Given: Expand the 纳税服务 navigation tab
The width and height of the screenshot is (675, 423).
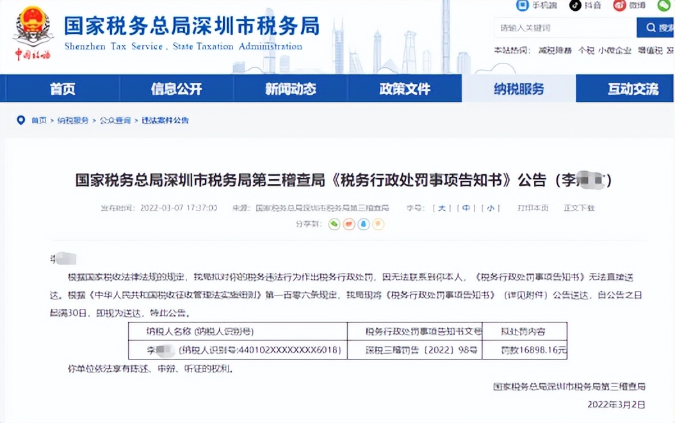Looking at the screenshot, I should point(520,89).
